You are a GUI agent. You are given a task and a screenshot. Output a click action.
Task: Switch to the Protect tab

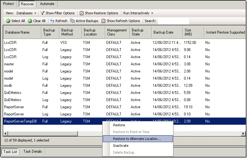[8, 4]
